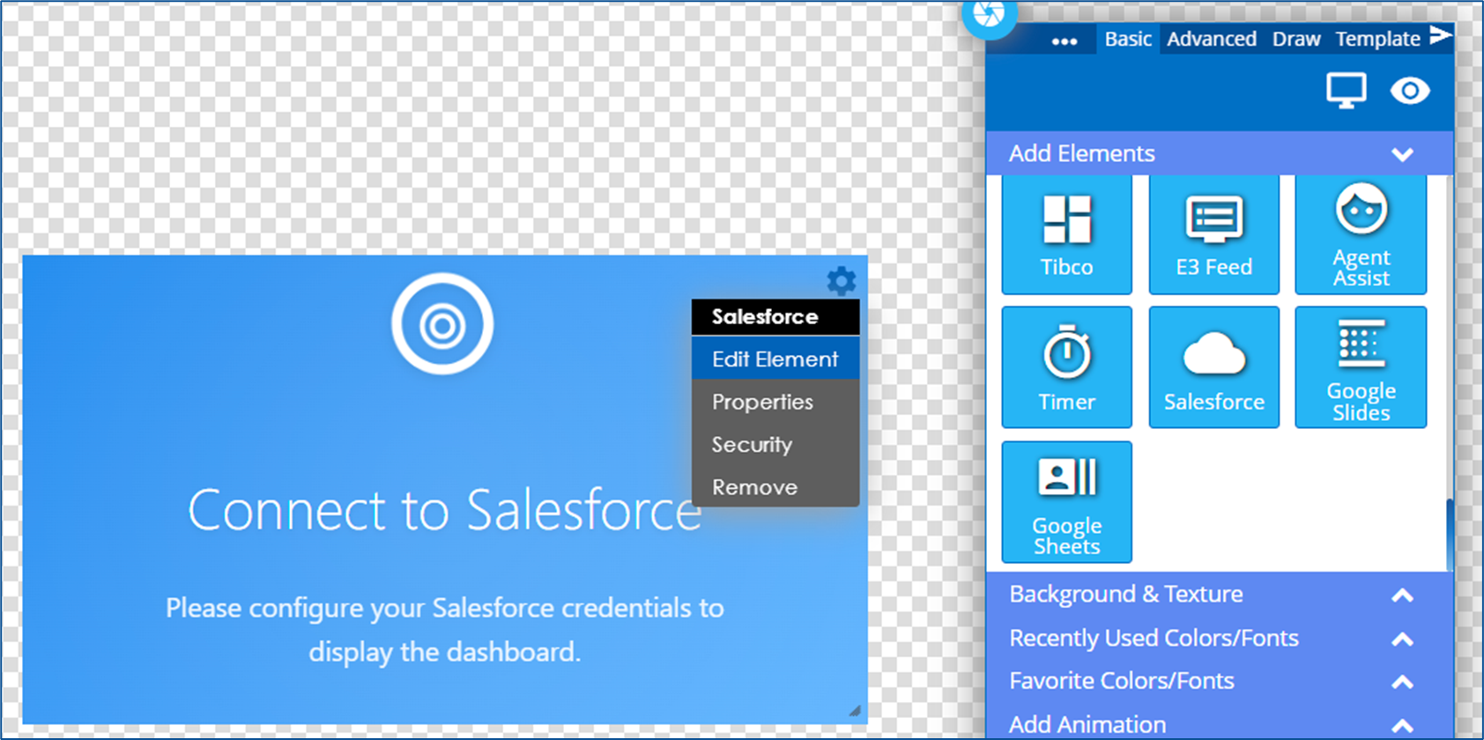Add a Tibco element

(x=1066, y=234)
